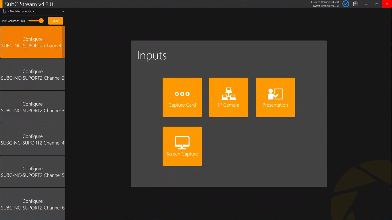Open Configure SUBC-NC-SUPORT2 Channel 2
392x220 pixels.
[x=32, y=74]
